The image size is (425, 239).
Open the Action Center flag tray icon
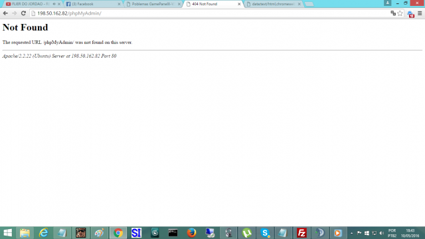[x=359, y=233]
